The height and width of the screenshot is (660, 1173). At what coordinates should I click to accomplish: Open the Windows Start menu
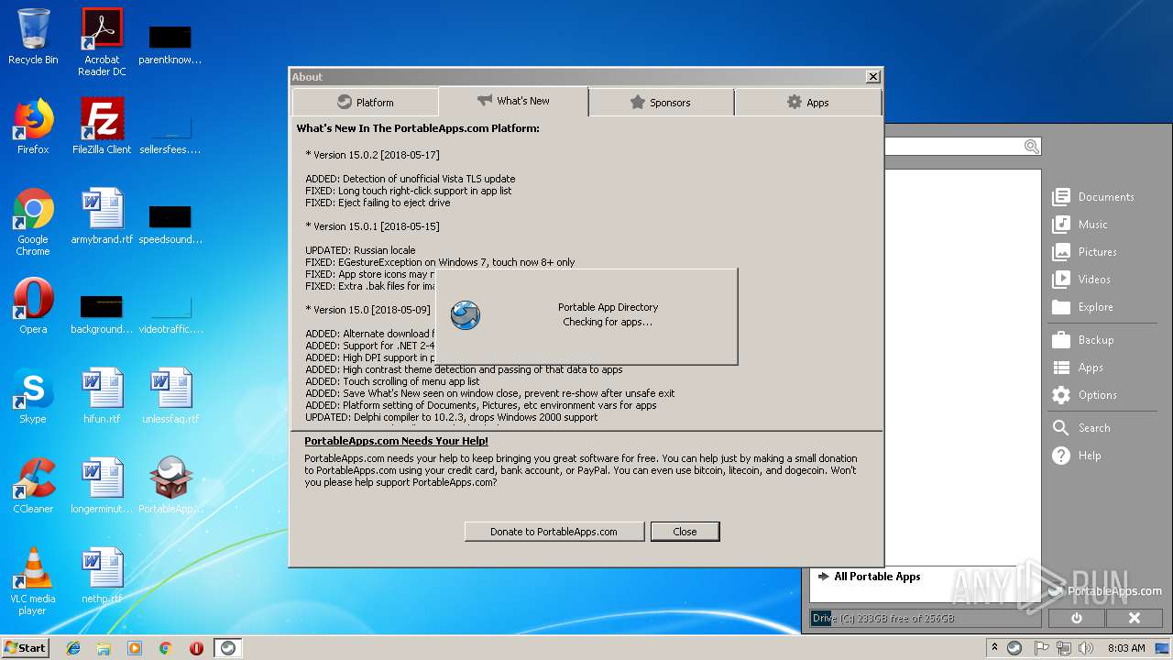click(25, 647)
